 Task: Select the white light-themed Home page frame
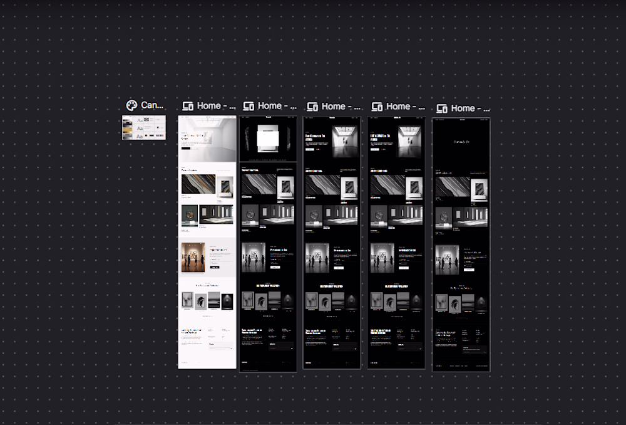point(207,243)
